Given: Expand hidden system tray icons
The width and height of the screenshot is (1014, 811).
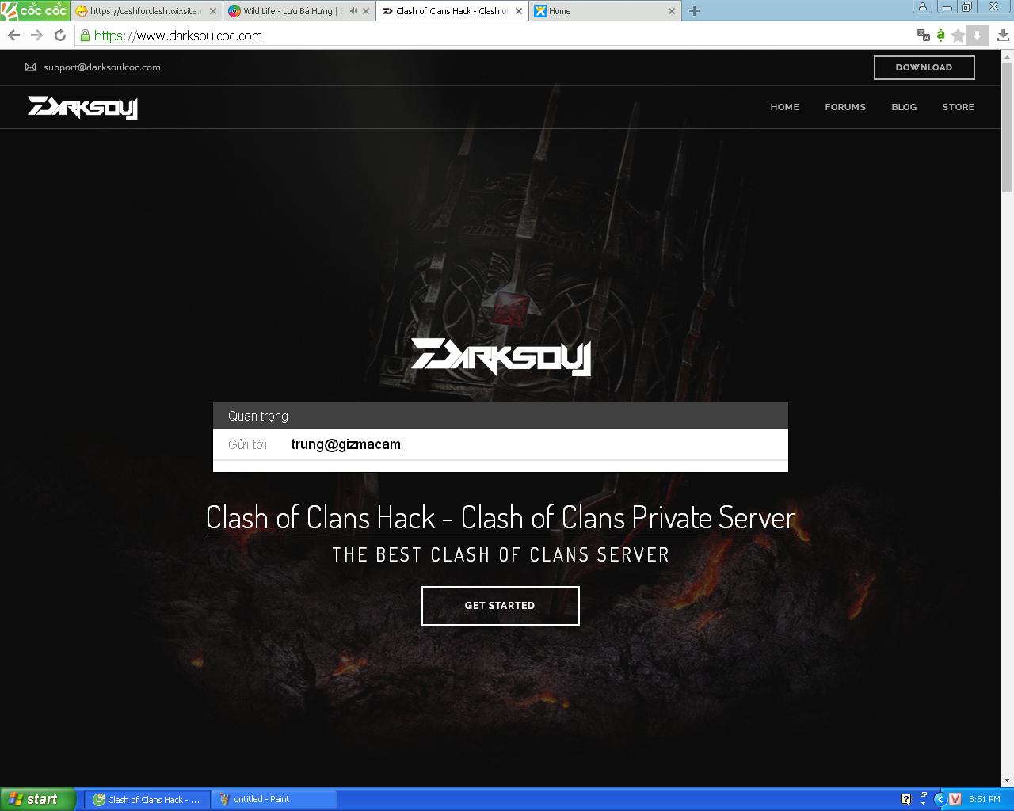Looking at the screenshot, I should 940,799.
